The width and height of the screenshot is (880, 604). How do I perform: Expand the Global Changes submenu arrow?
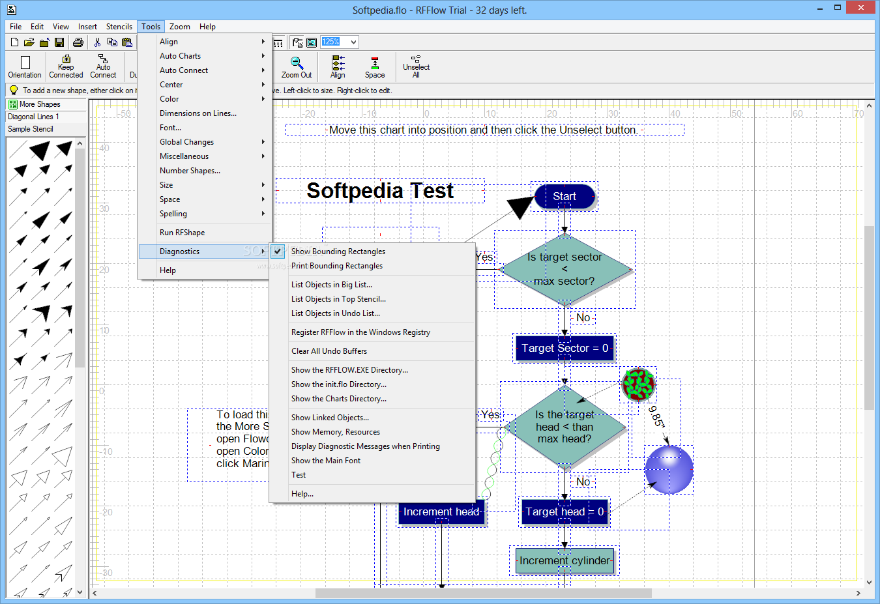pyautogui.click(x=263, y=142)
